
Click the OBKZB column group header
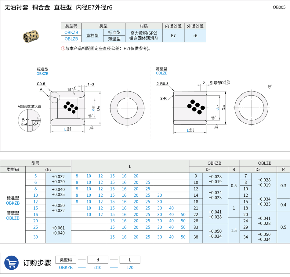coord(214,163)
